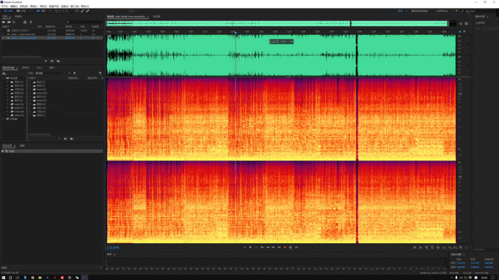
Task: Open the File menu
Action: 5,6
